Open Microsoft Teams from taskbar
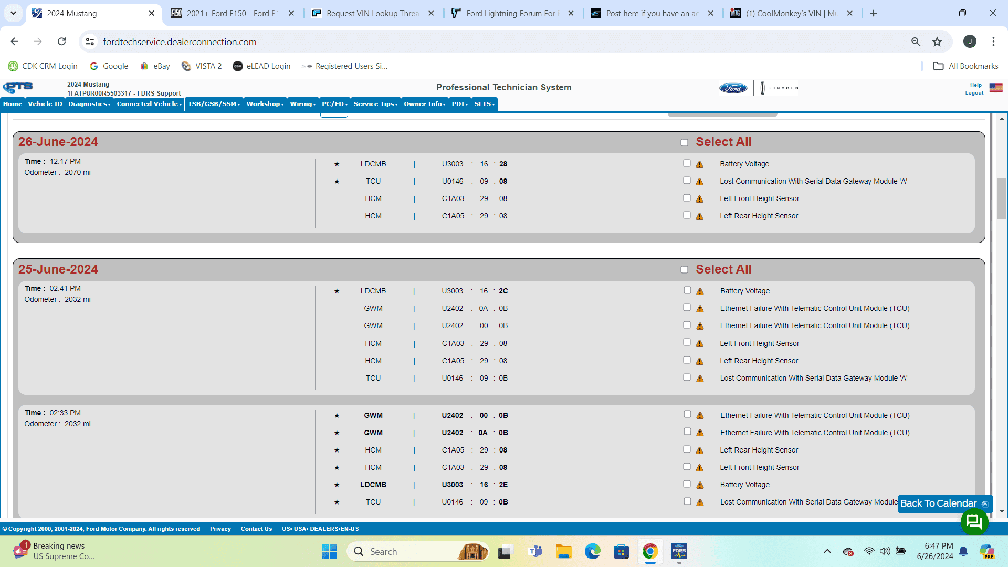The image size is (1008, 567). pyautogui.click(x=535, y=552)
